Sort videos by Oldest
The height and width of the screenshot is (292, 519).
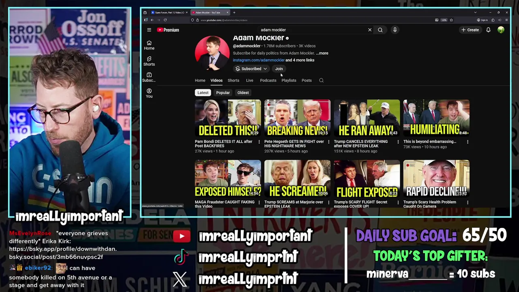pyautogui.click(x=243, y=93)
